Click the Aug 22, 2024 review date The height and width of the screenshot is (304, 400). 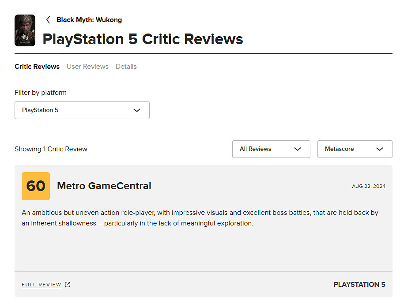pyautogui.click(x=369, y=186)
